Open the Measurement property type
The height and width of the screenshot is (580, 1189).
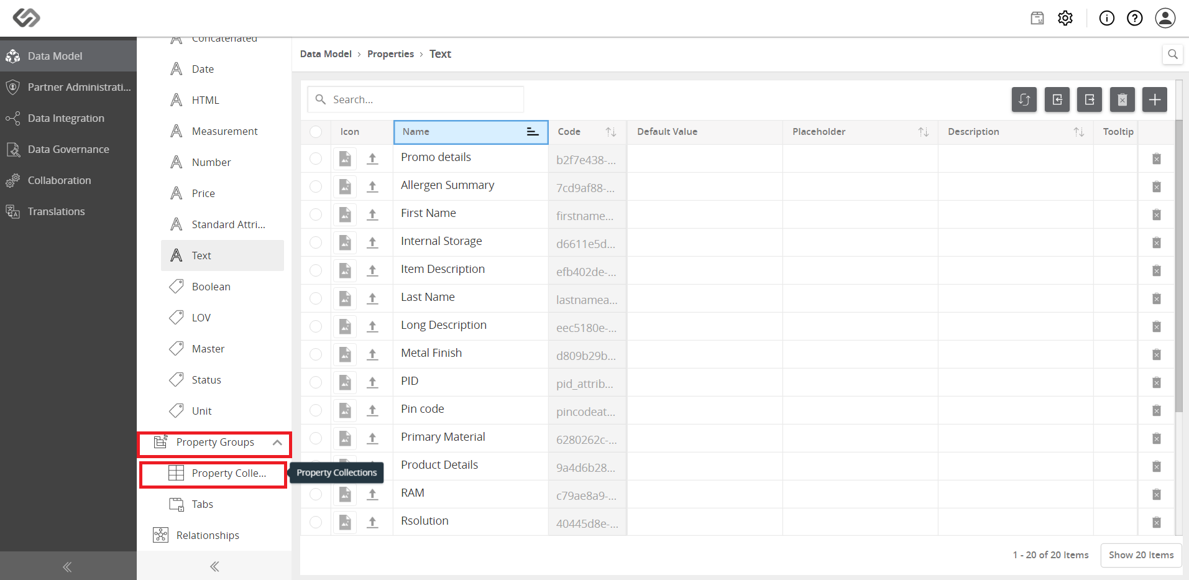(x=223, y=131)
